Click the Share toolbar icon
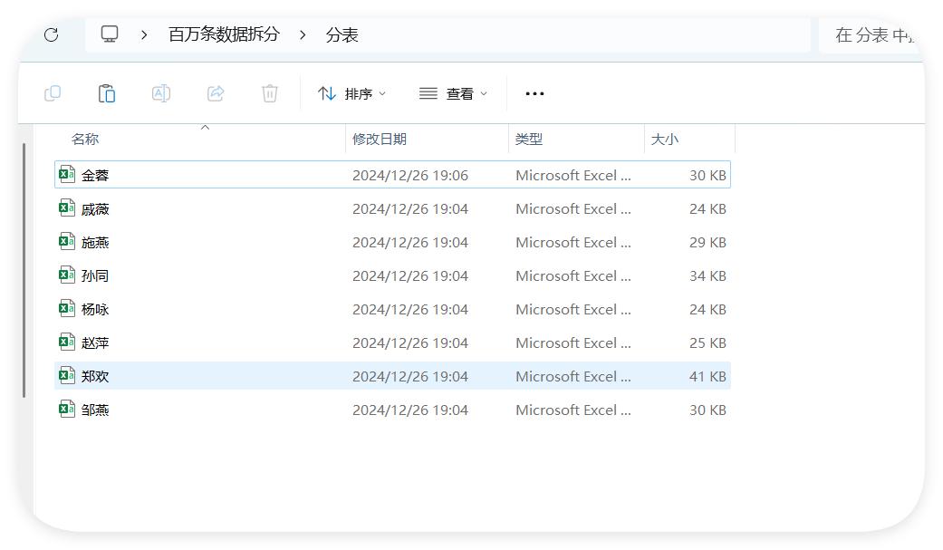 click(x=216, y=93)
